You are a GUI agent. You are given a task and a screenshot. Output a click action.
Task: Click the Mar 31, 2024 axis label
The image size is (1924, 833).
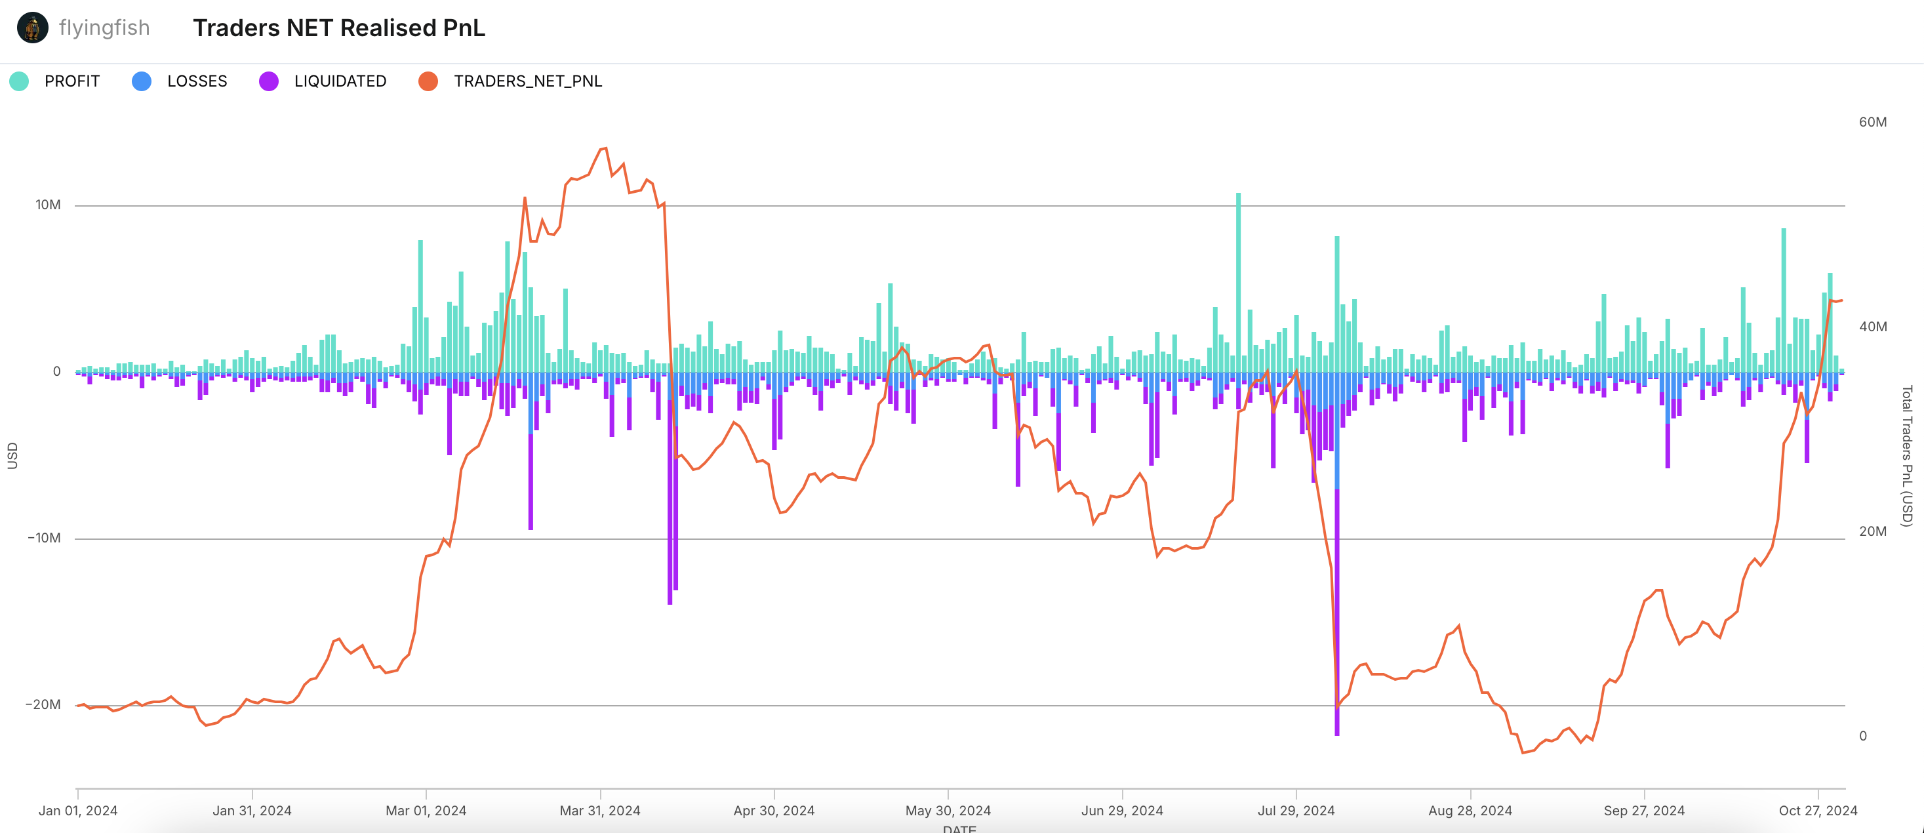(600, 811)
